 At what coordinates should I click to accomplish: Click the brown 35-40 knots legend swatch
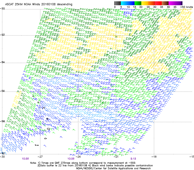[x=165, y=3]
